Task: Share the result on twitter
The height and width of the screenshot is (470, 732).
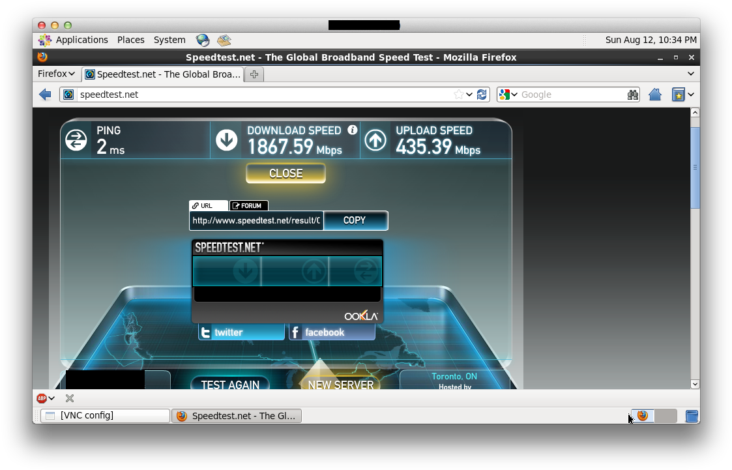Action: coord(241,332)
